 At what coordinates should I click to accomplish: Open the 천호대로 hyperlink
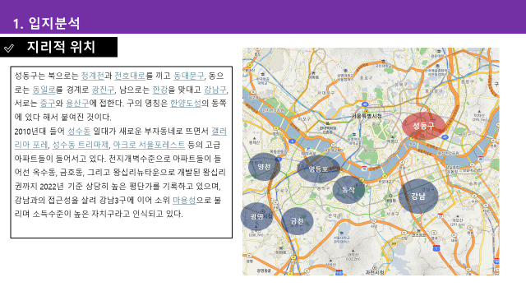click(130, 76)
